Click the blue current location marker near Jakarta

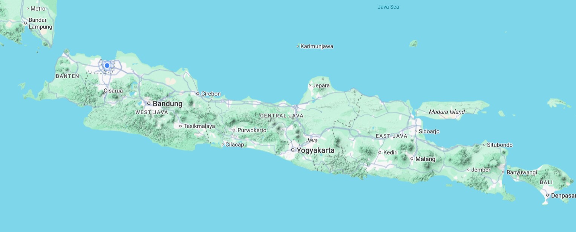coord(107,65)
